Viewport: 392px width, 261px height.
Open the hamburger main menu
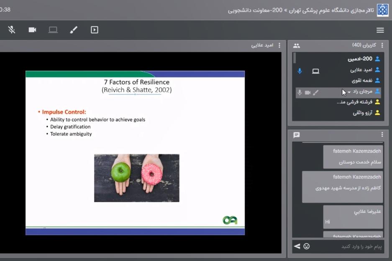(380, 30)
